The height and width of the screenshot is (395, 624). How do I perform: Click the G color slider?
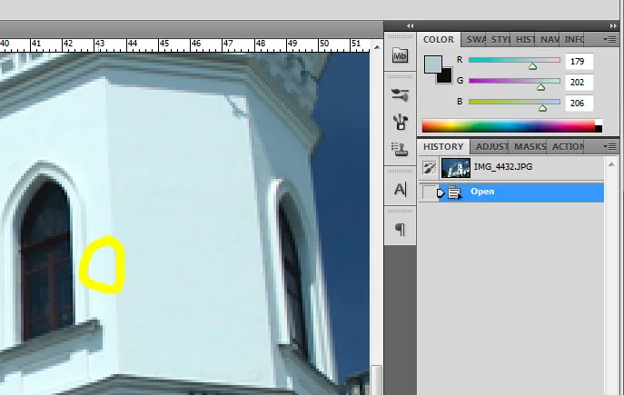tap(514, 81)
